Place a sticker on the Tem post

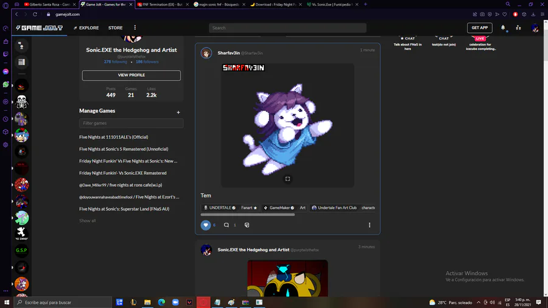(x=247, y=225)
